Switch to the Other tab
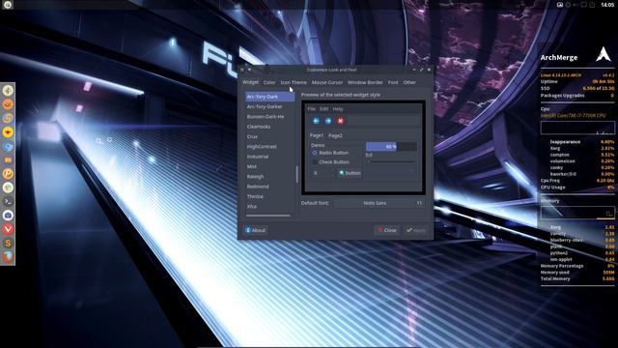This screenshot has width=618, height=348. (409, 82)
